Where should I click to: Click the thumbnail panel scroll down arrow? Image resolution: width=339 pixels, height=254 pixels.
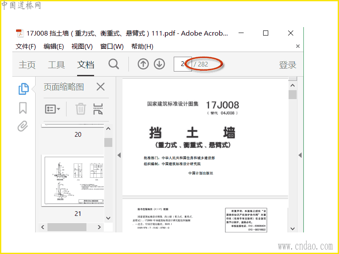pyautogui.click(x=108, y=218)
